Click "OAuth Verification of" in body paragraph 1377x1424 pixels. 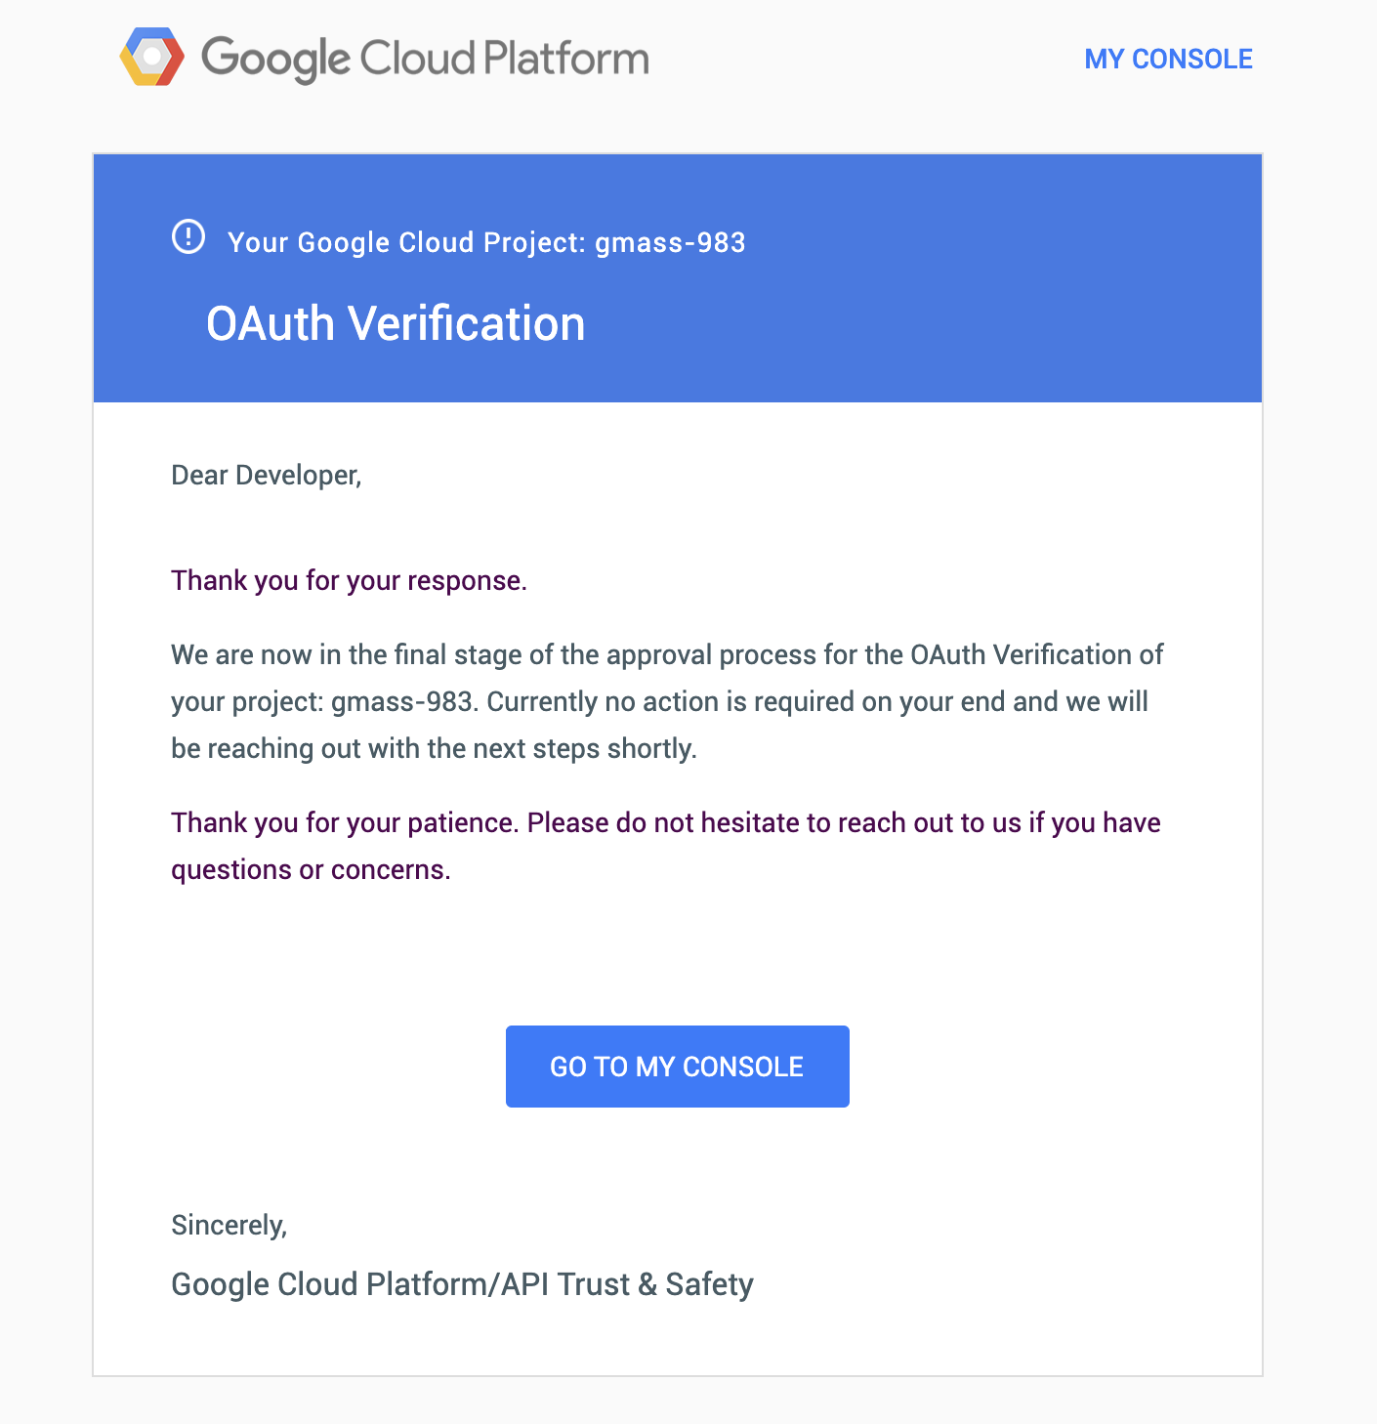(1036, 654)
